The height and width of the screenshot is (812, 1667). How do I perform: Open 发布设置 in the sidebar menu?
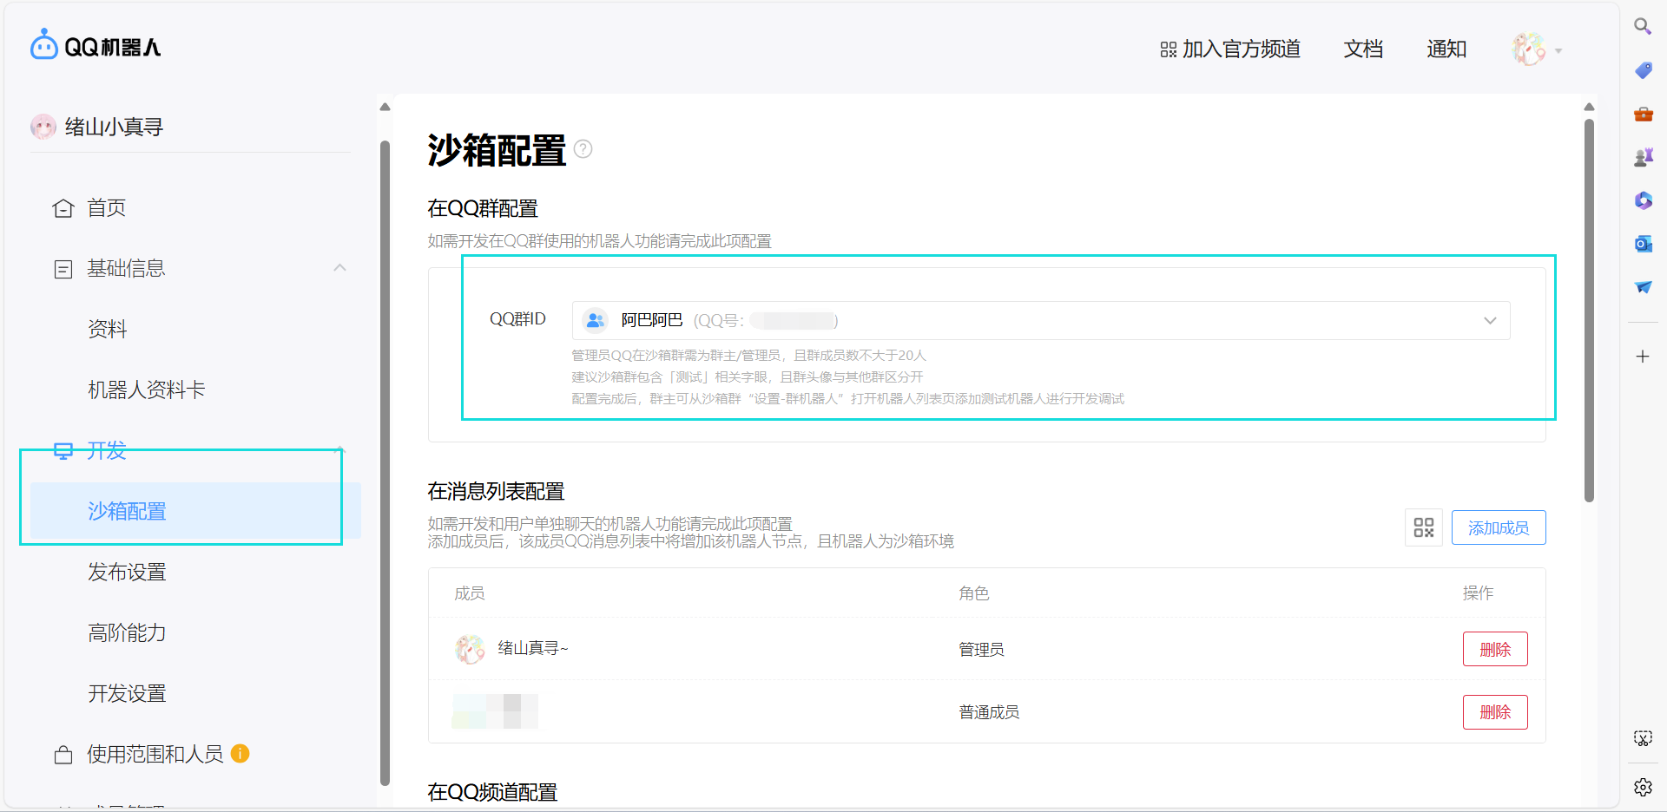tap(127, 572)
